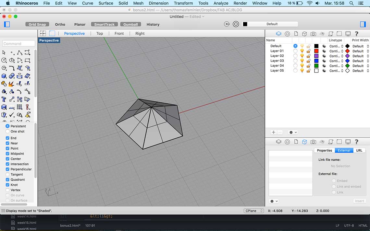370x231 pixels.
Task: Open the Properties tab in the lower panel
Action: click(x=325, y=150)
